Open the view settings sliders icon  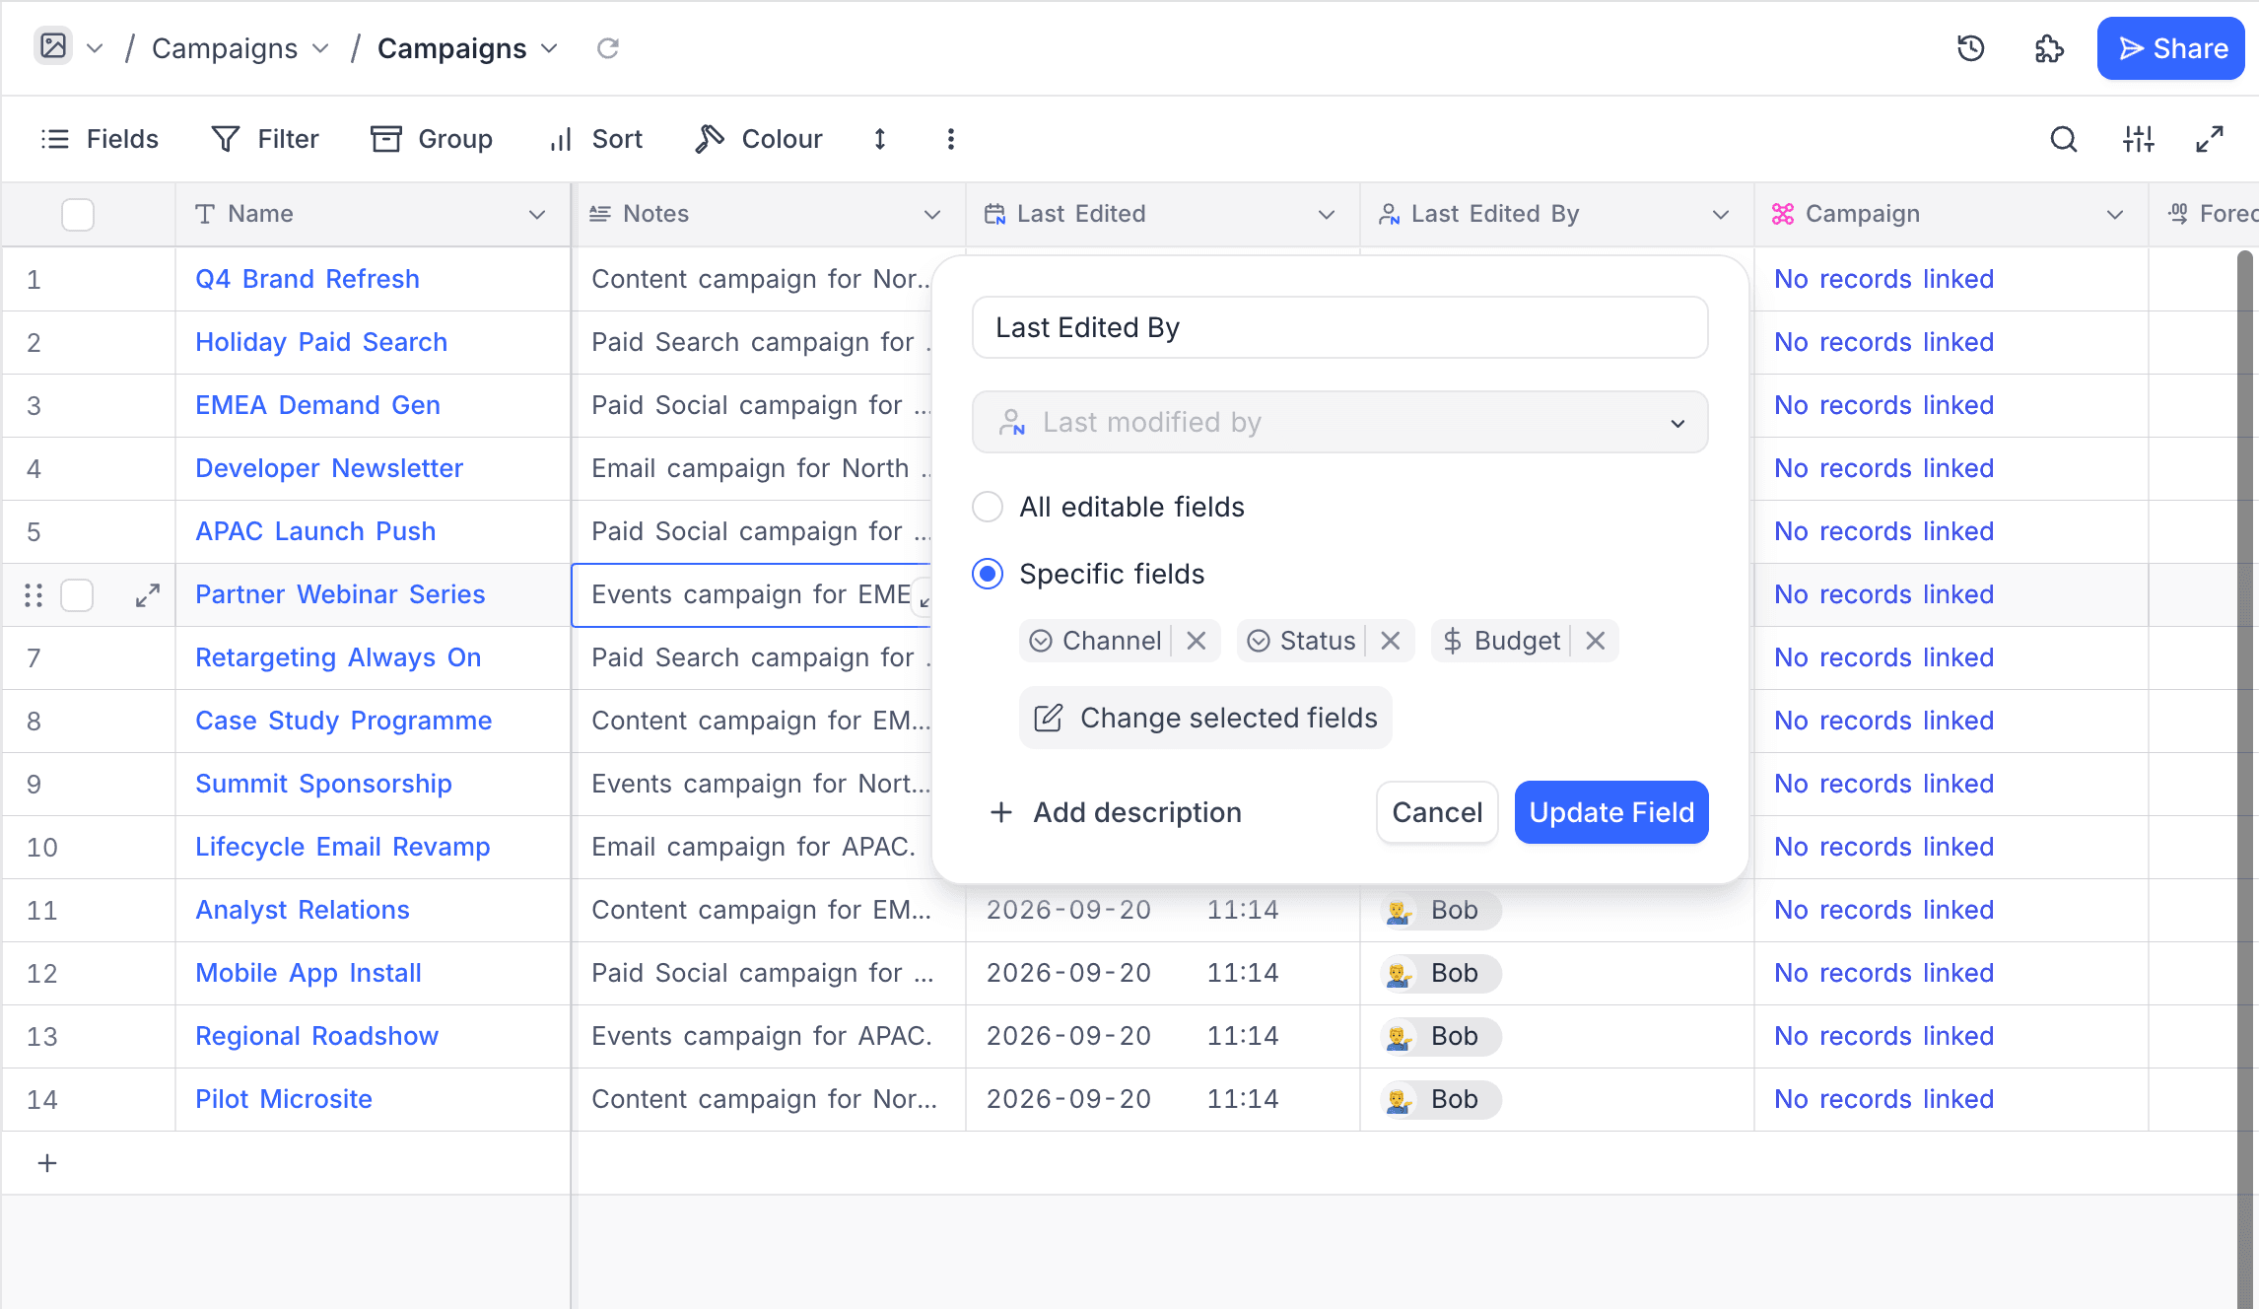coord(2138,139)
